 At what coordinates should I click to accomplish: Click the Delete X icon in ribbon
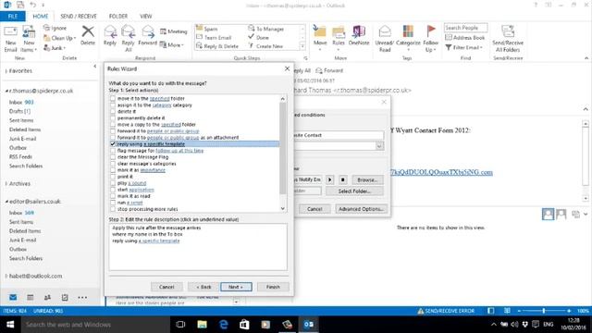click(88, 31)
